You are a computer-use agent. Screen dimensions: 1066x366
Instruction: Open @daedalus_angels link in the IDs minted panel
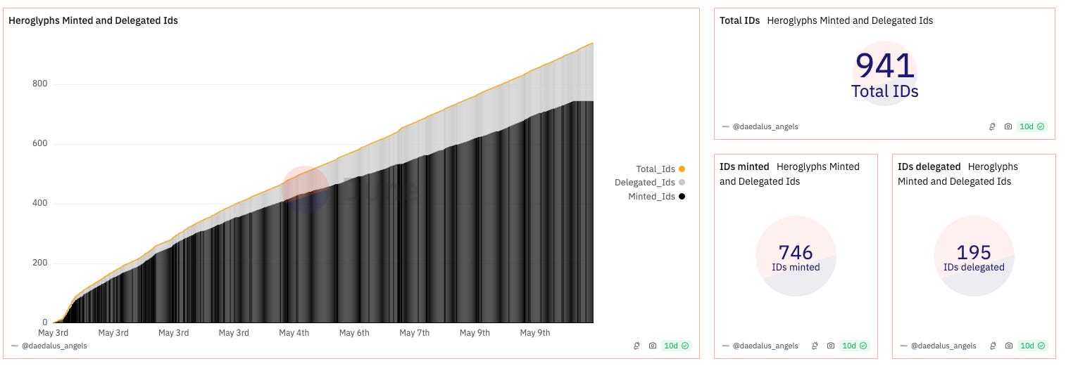(765, 346)
